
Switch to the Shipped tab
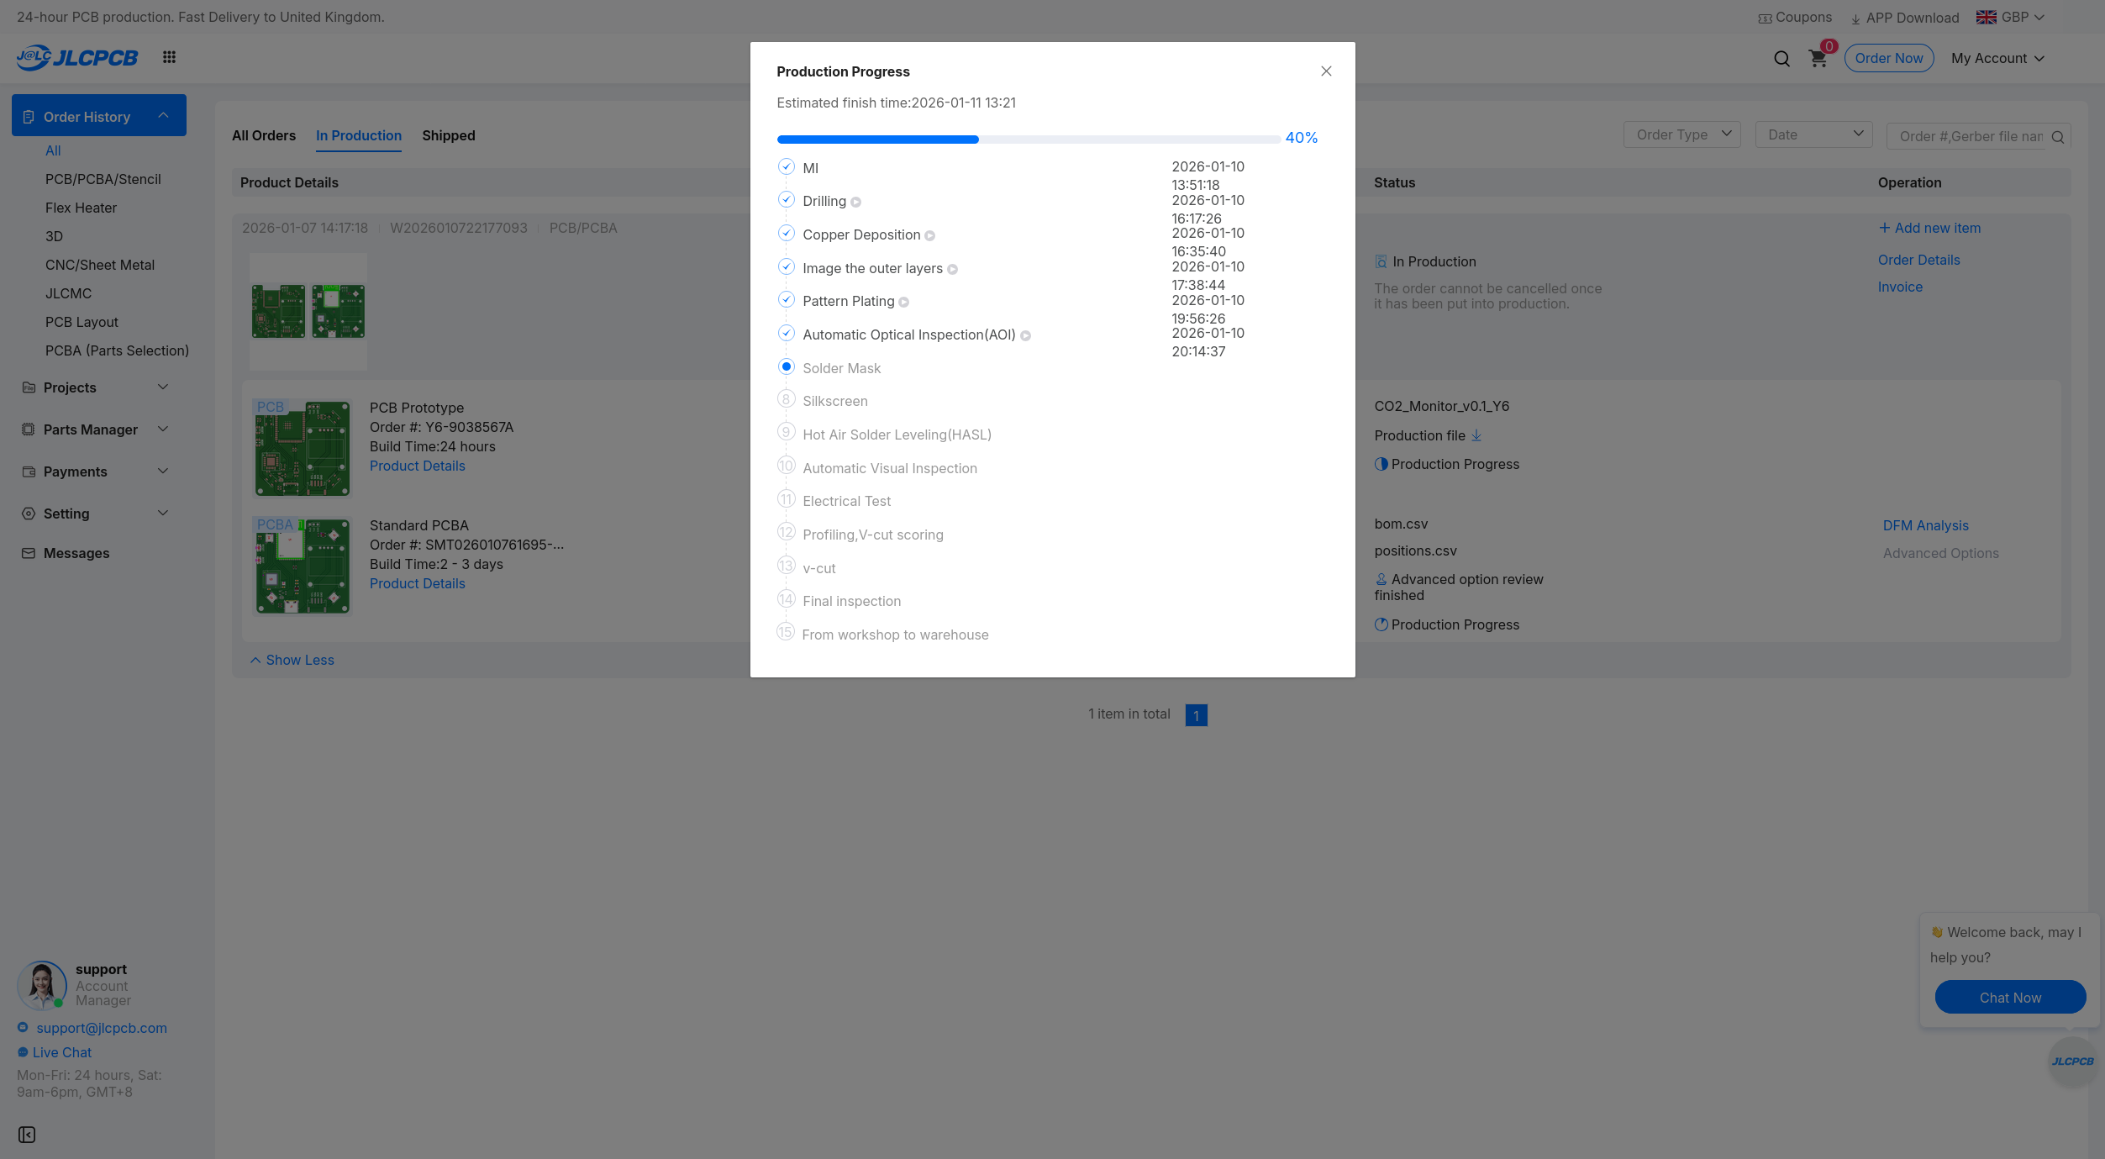click(448, 135)
